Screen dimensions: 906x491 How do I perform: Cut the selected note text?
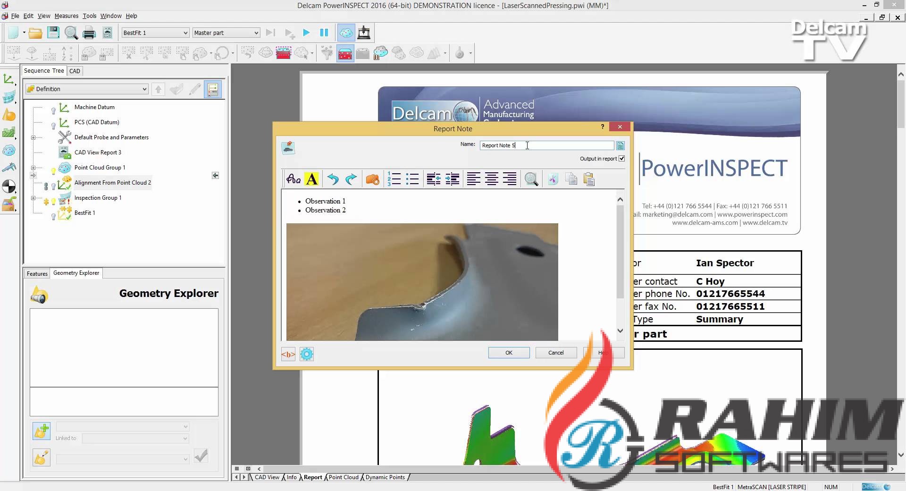pyautogui.click(x=553, y=179)
